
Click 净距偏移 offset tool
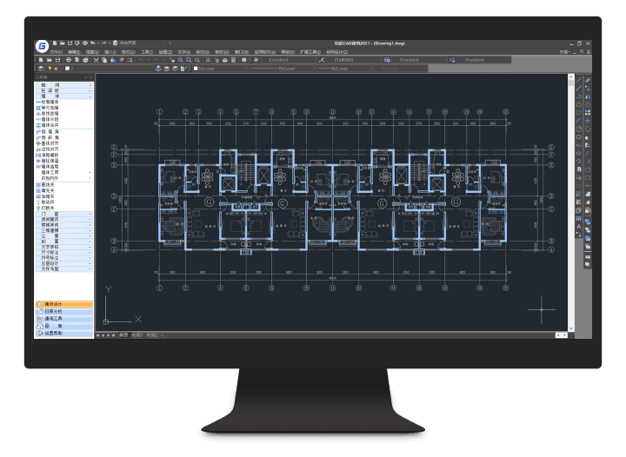[x=48, y=155]
